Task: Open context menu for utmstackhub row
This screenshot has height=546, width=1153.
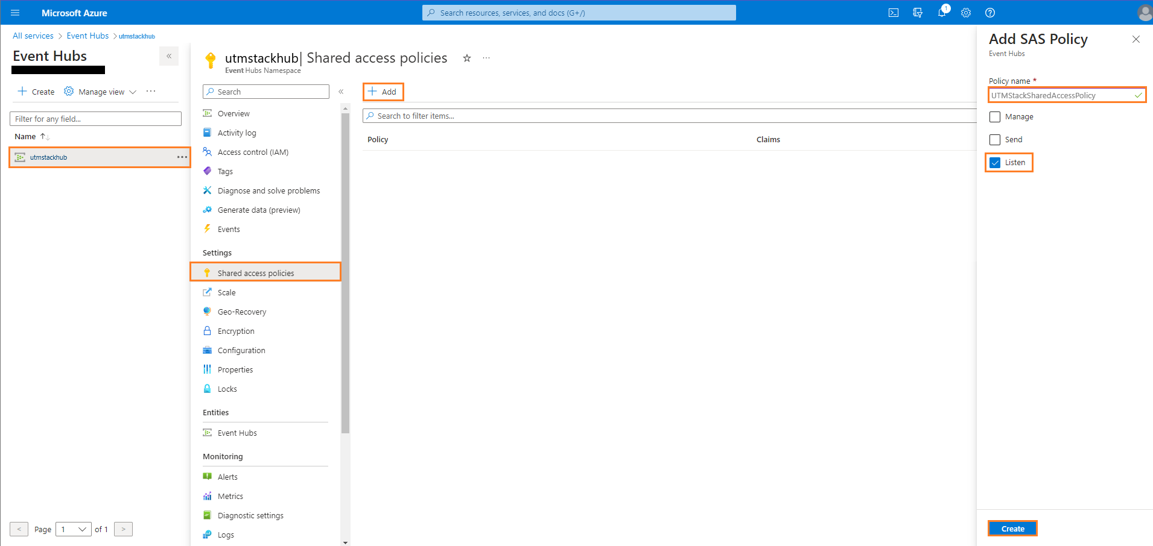Action: pyautogui.click(x=182, y=157)
